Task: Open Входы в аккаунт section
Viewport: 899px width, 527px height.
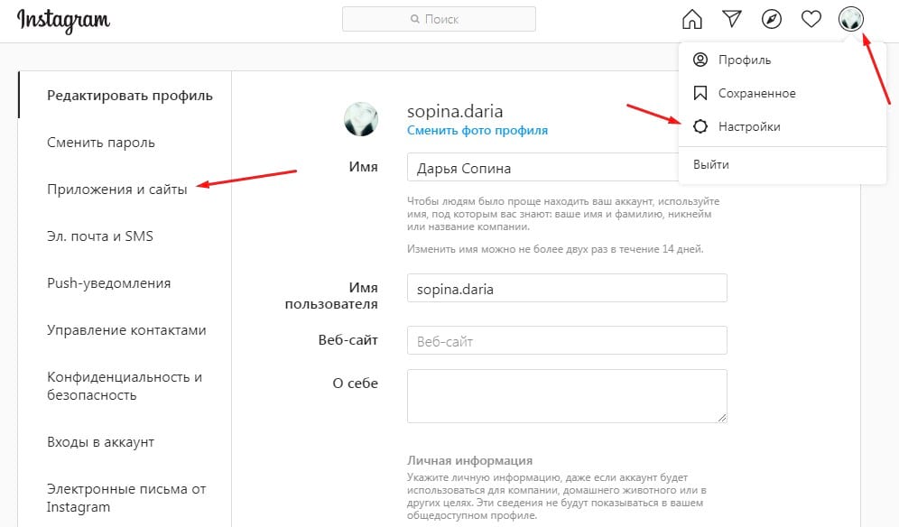Action: (x=100, y=442)
